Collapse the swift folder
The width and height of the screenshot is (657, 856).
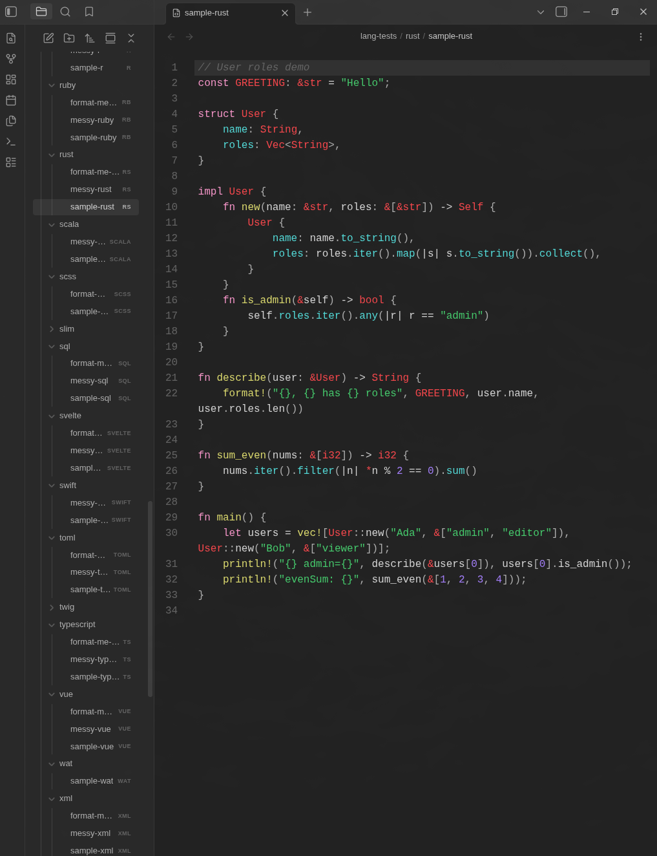coord(86,486)
